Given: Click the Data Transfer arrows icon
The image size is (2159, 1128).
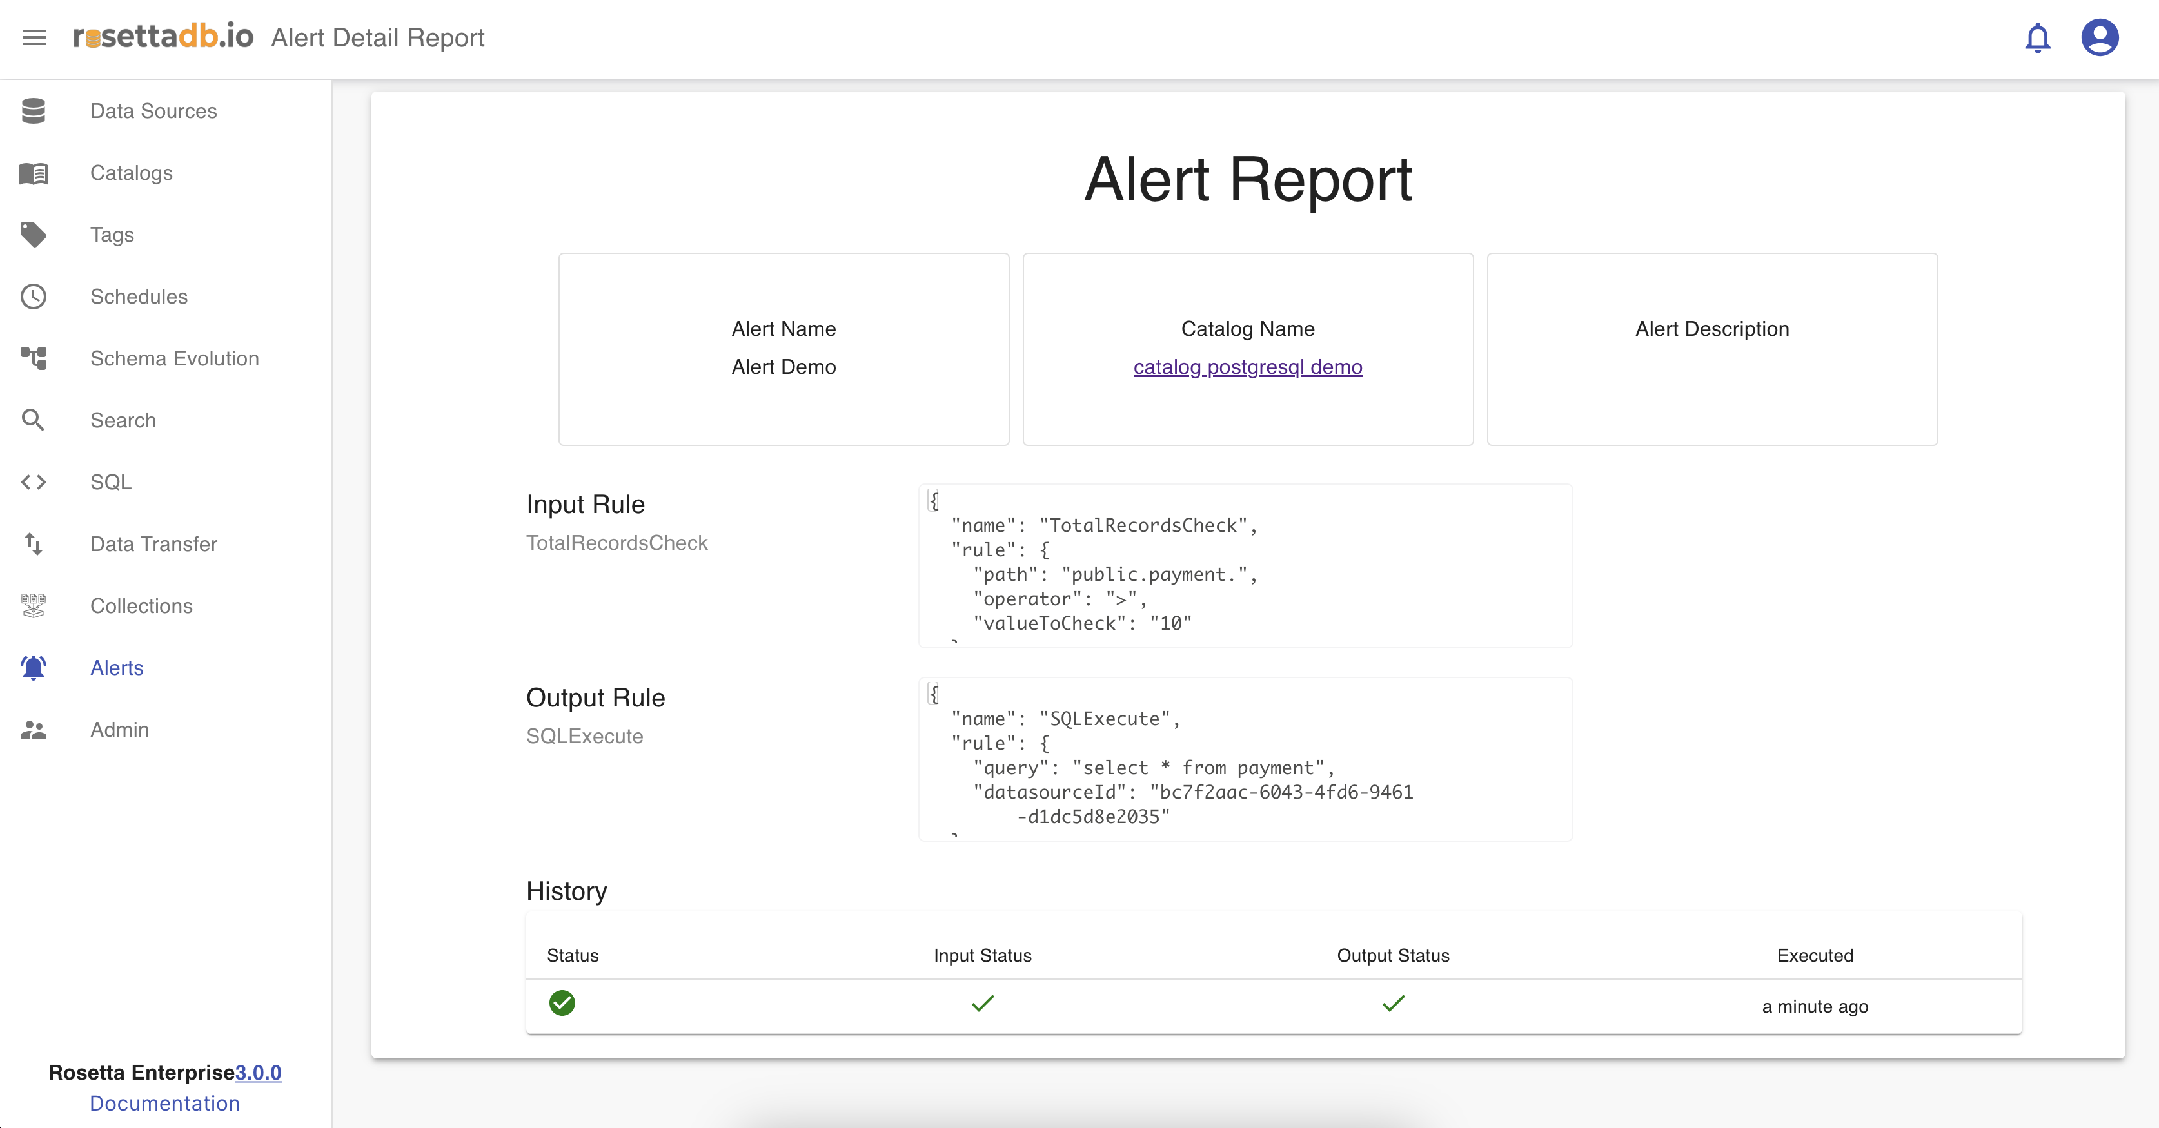Looking at the screenshot, I should tap(34, 544).
